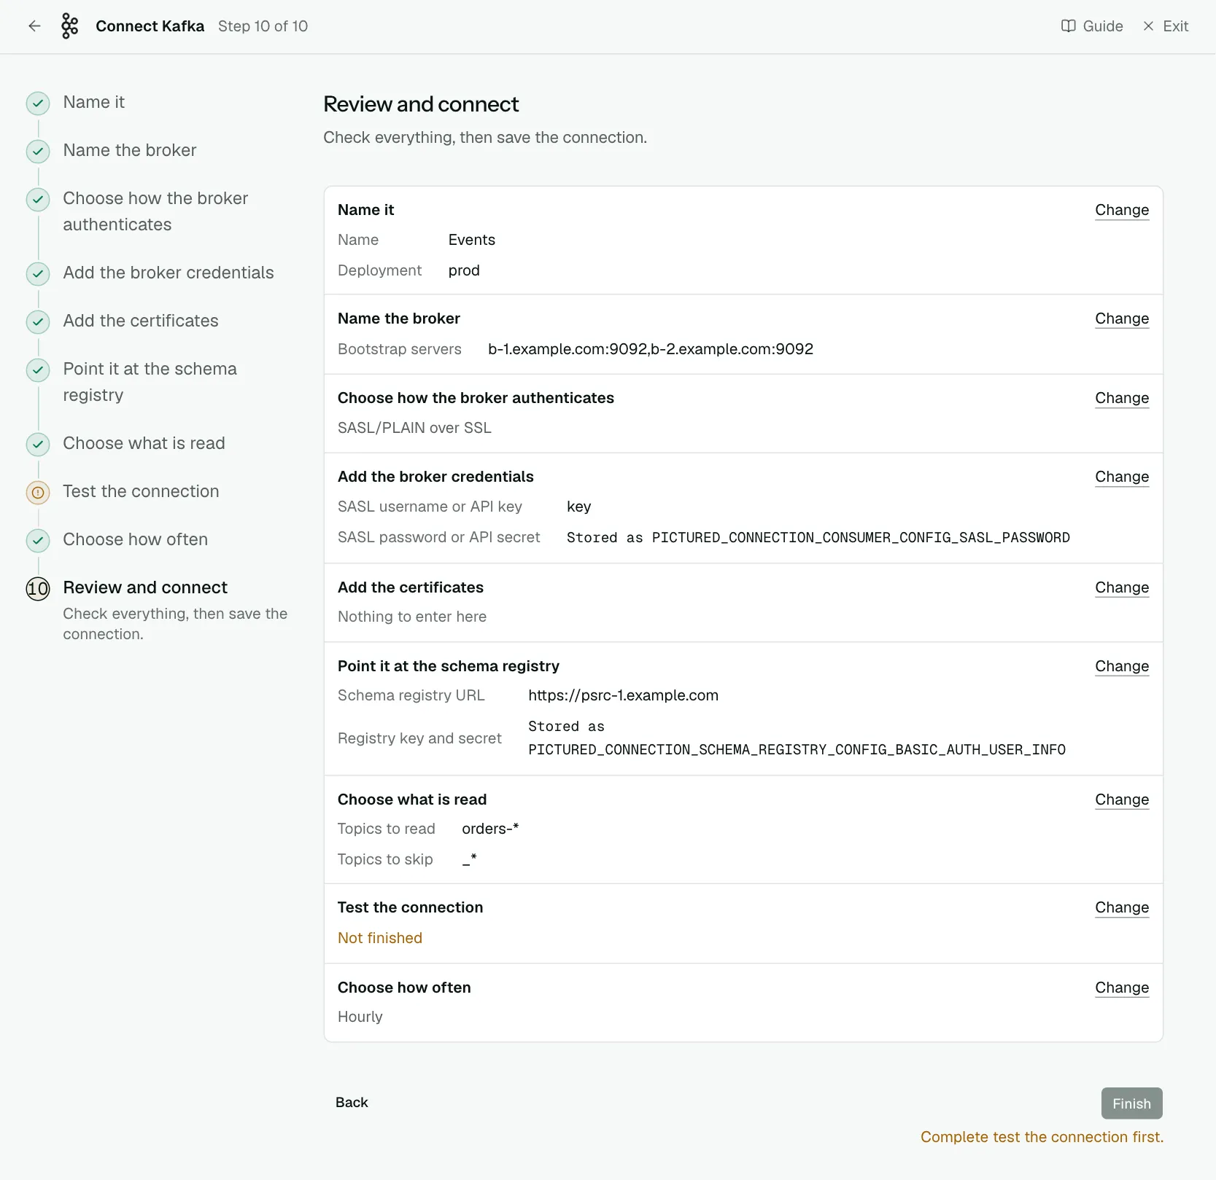Change the Name it section
The image size is (1216, 1180).
click(1122, 210)
